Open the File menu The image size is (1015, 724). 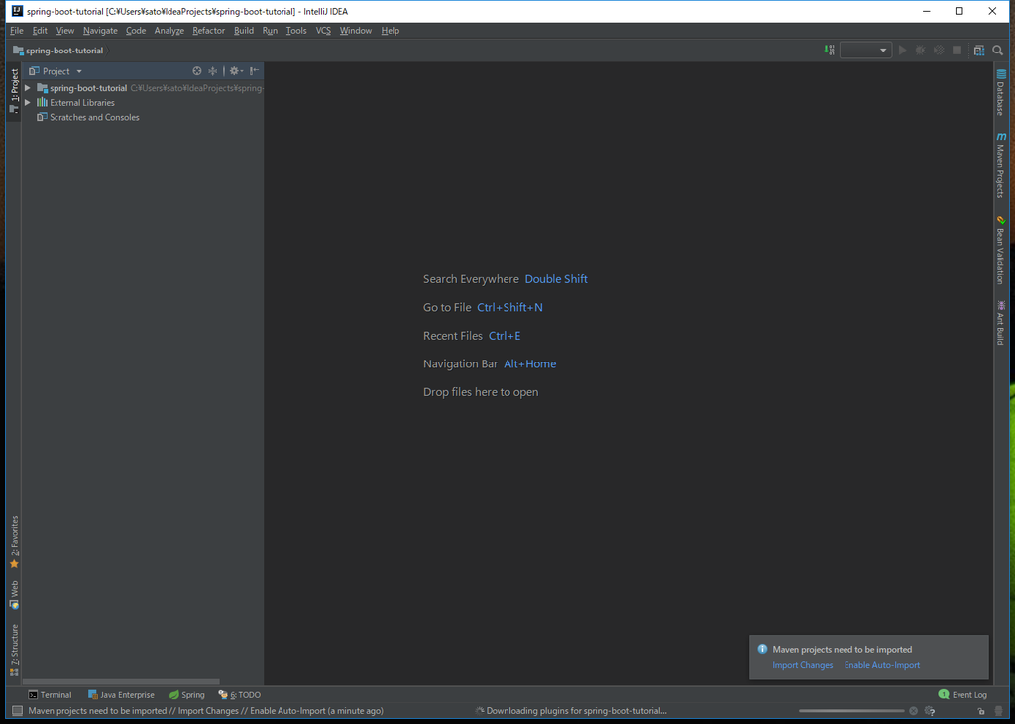pos(17,31)
